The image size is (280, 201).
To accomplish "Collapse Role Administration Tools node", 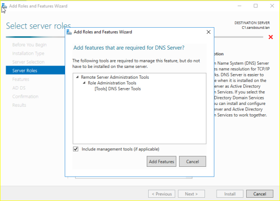I will [x=84, y=83].
